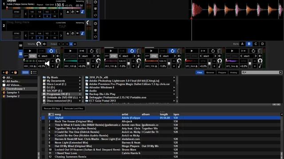Toggle SYNC on deck 2

(17, 34)
